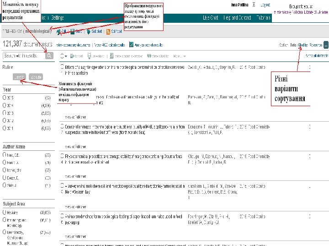Click the Subject Area filter section heading
Screen dimensions: 329x246
coord(14,204)
